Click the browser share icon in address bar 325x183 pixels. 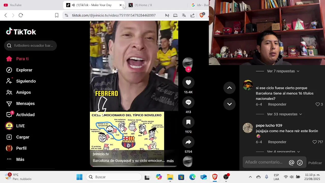click(x=192, y=15)
